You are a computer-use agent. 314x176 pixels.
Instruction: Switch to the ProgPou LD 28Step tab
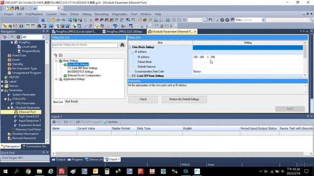click(x=122, y=31)
